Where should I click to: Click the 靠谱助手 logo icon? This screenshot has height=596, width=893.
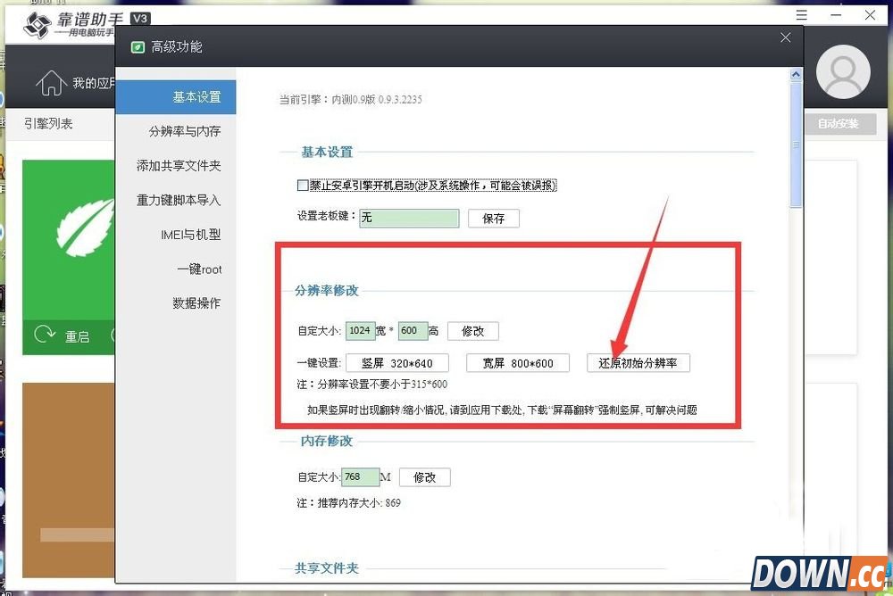click(37, 26)
